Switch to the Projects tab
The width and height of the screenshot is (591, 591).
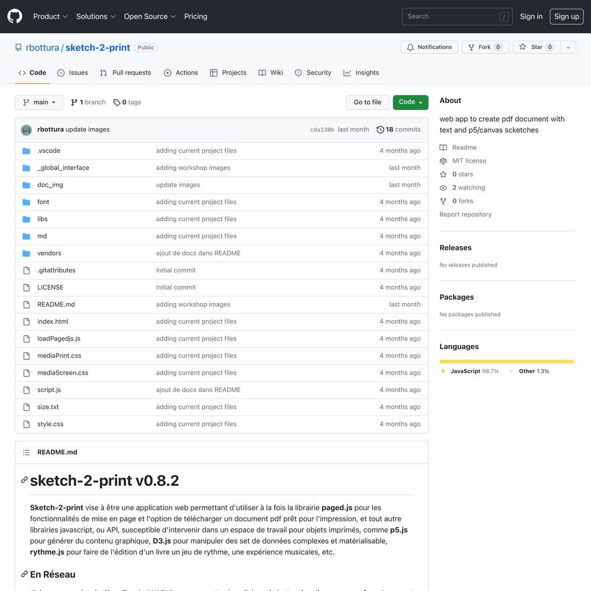click(x=228, y=73)
